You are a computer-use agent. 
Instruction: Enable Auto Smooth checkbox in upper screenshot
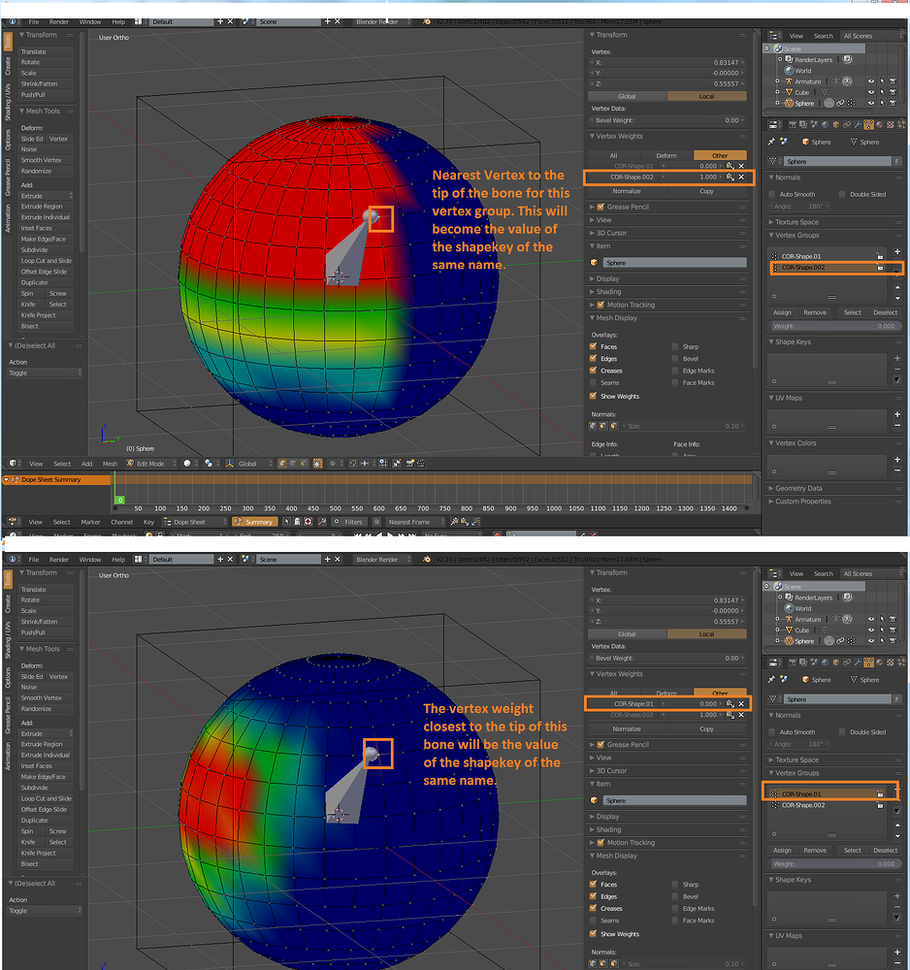click(772, 194)
